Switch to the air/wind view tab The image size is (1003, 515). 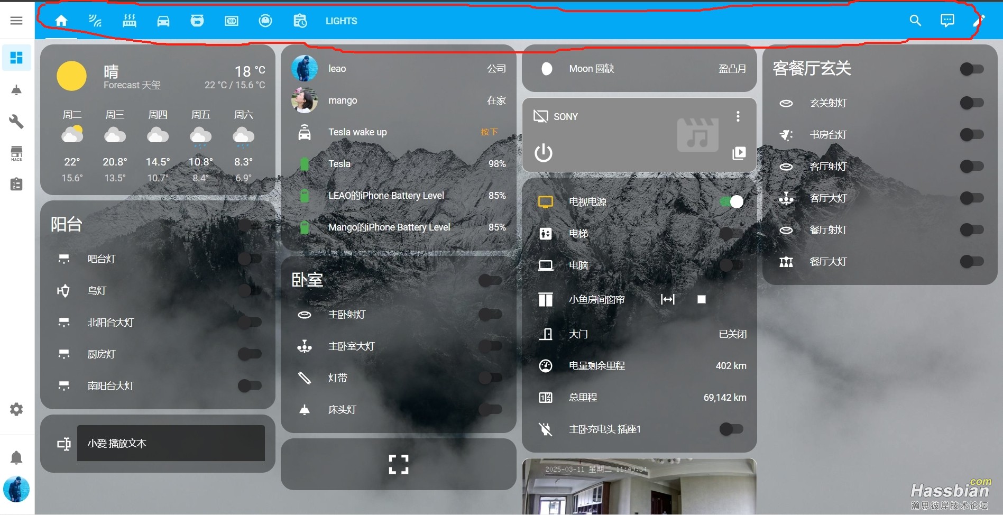(95, 21)
